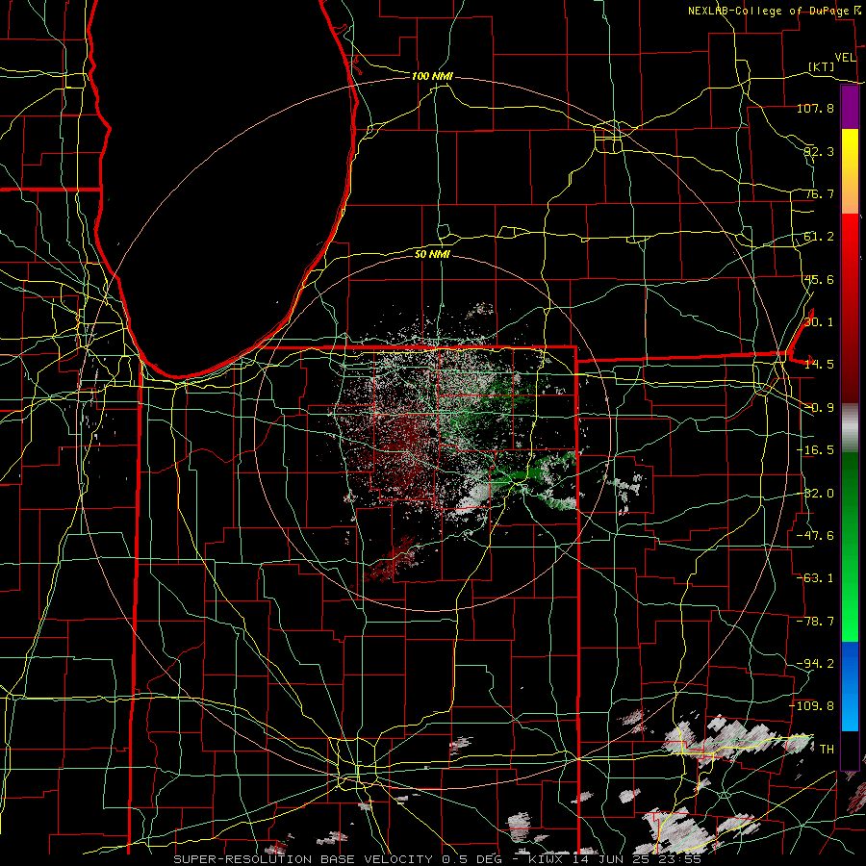Click the 92.3 velocity scale value
This screenshot has width=866, height=866.
819,151
